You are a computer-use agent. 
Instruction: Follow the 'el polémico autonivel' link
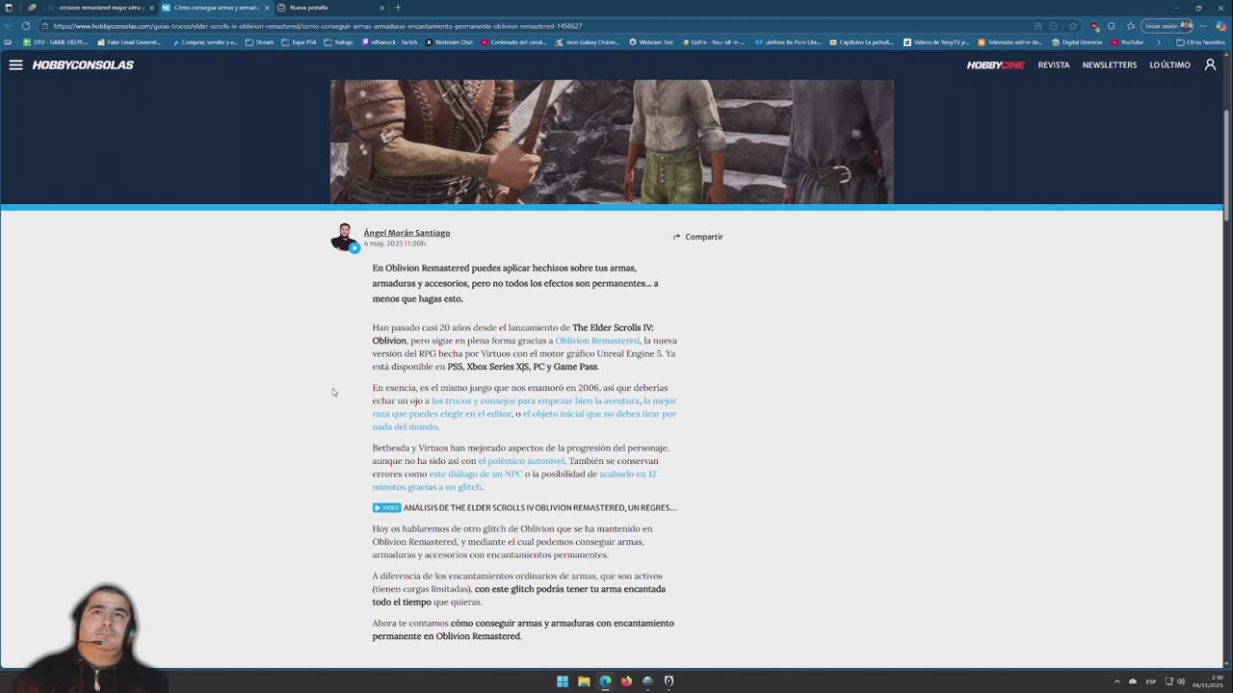521,461
